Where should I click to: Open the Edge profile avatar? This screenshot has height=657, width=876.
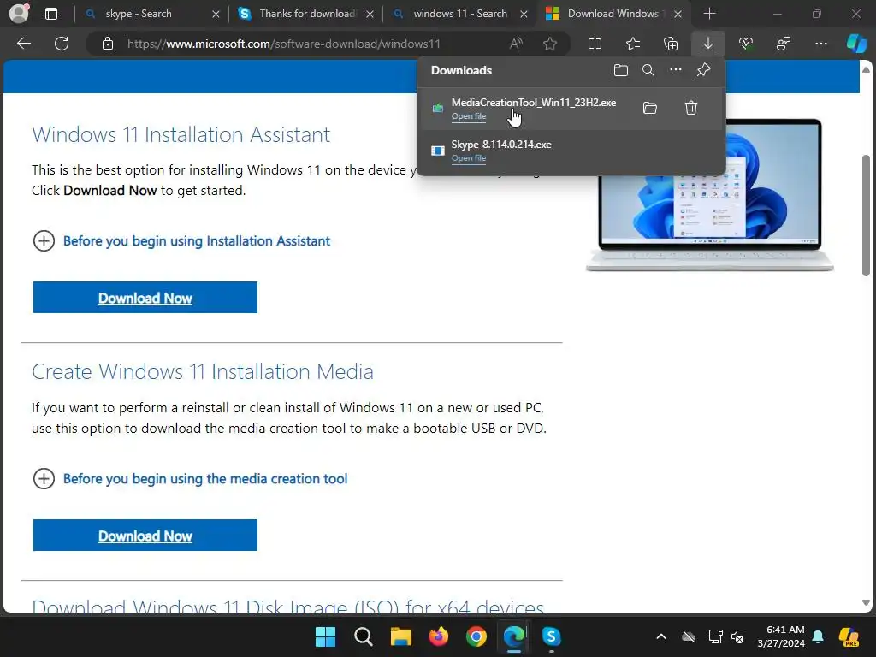click(x=19, y=13)
